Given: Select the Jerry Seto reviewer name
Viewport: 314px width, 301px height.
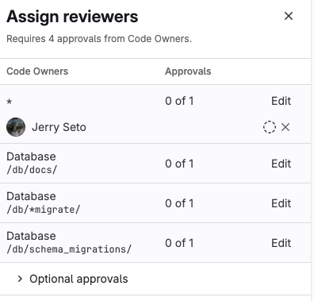Looking at the screenshot, I should [x=59, y=127].
